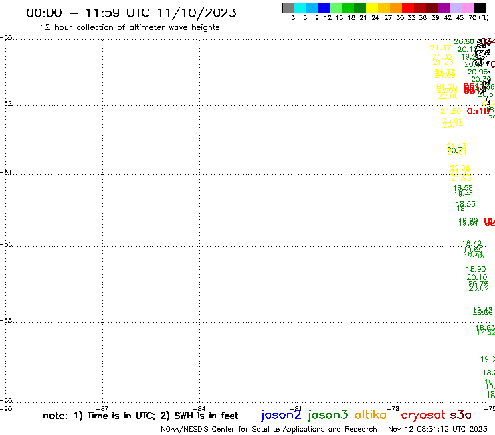Click the '-54' latitude axis label

[6, 172]
